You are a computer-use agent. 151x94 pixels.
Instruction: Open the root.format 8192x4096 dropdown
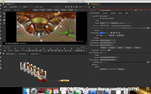click(x=108, y=57)
